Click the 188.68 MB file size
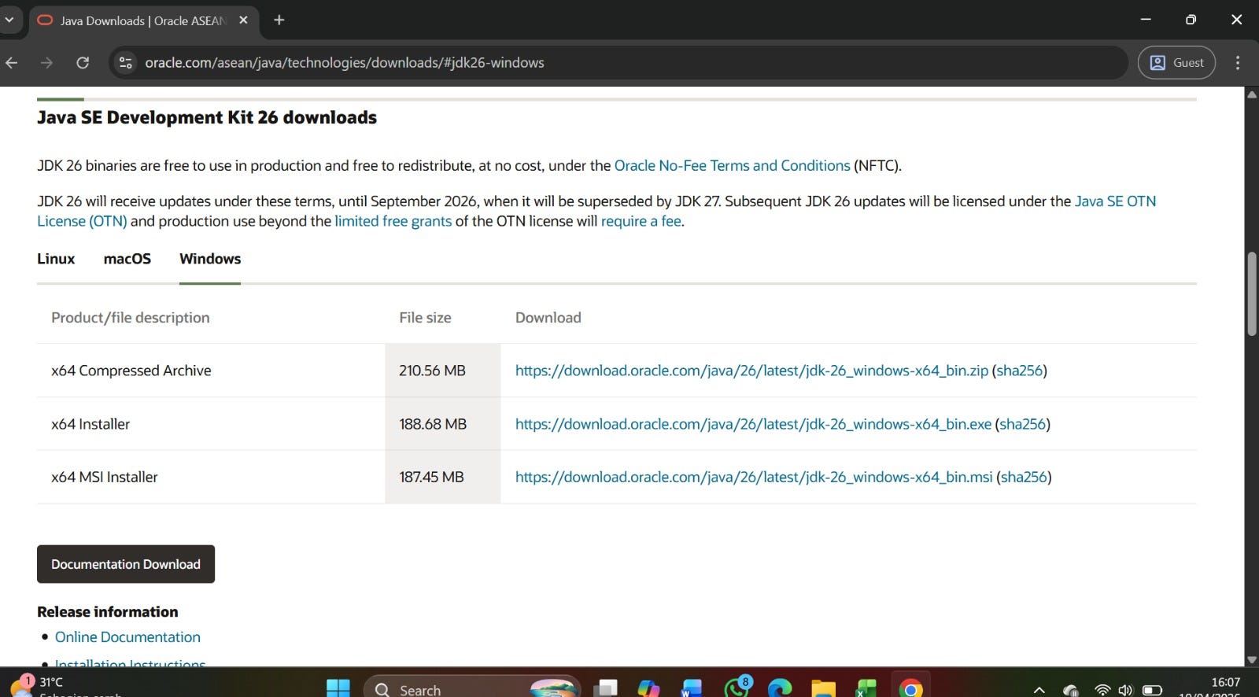The width and height of the screenshot is (1259, 697). (433, 424)
